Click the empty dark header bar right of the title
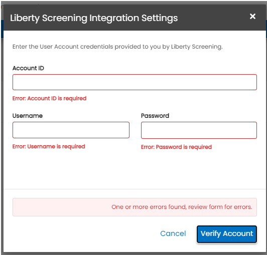The image size is (267, 255). point(213,18)
